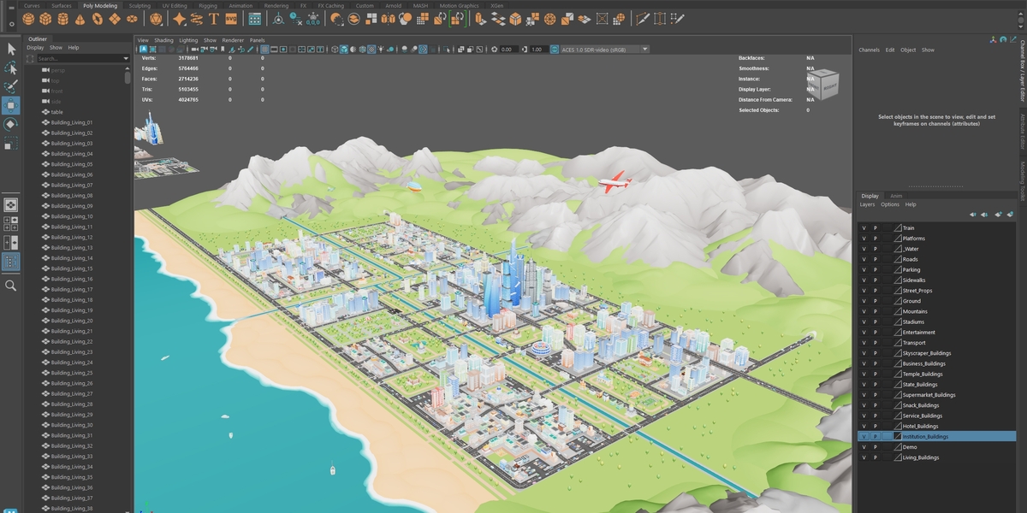Move selected layer up icon
The image size is (1027, 513).
point(972,215)
